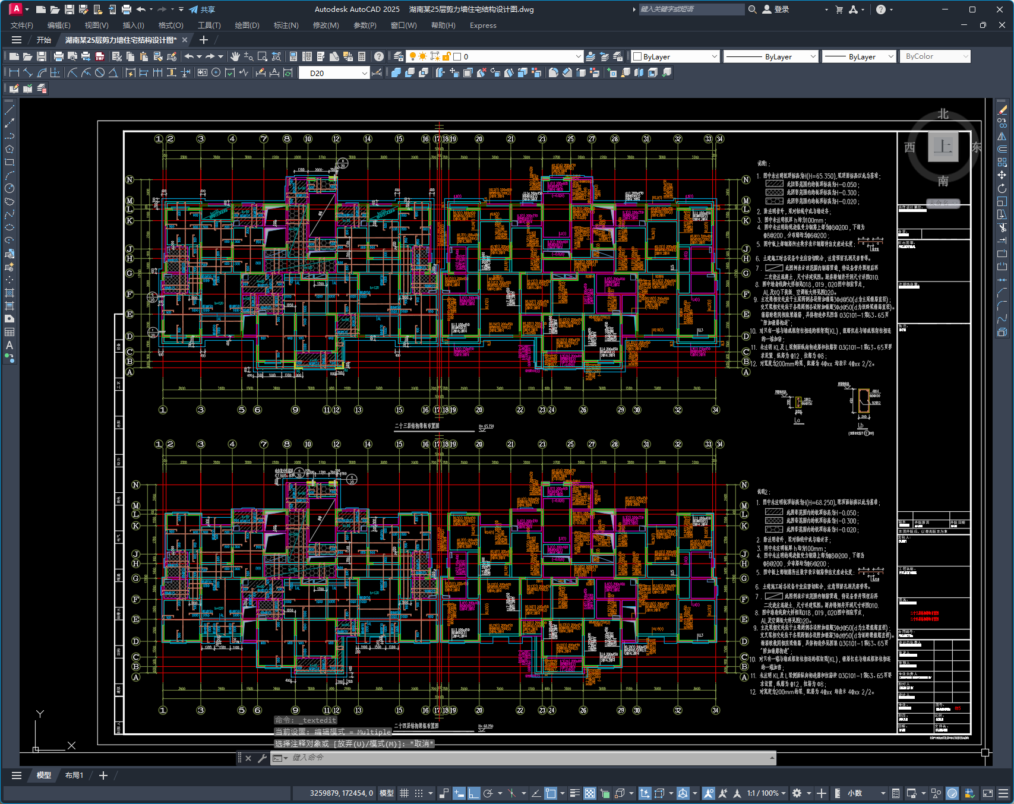Toggle hardware acceleration round icon
Viewport: 1014px width, 804px height.
tap(953, 793)
